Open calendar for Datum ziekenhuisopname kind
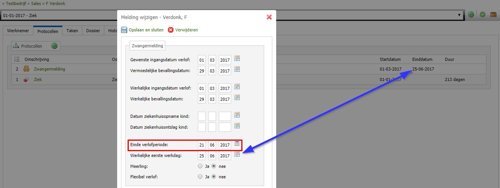 coord(237,115)
